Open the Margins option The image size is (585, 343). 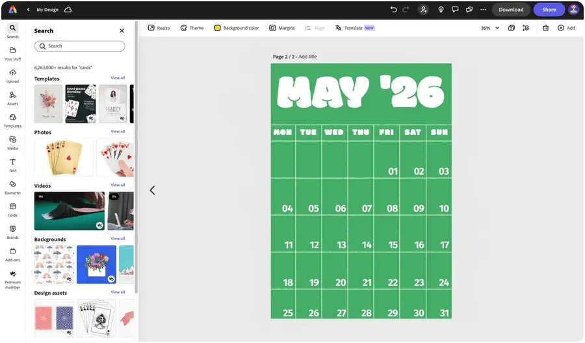pyautogui.click(x=282, y=28)
